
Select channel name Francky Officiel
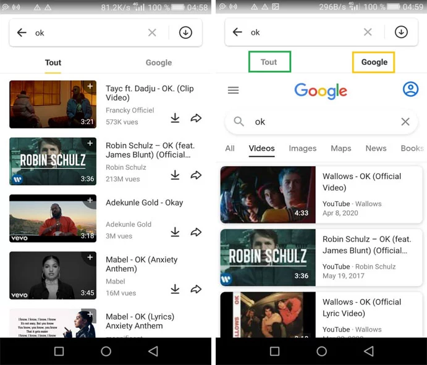130,110
